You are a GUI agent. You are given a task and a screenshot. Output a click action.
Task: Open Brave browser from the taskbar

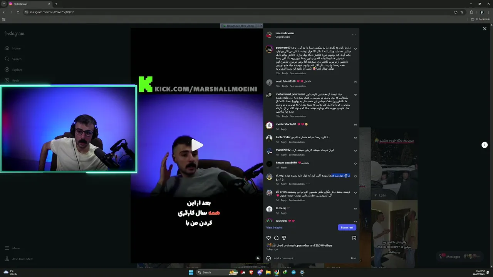251,272
